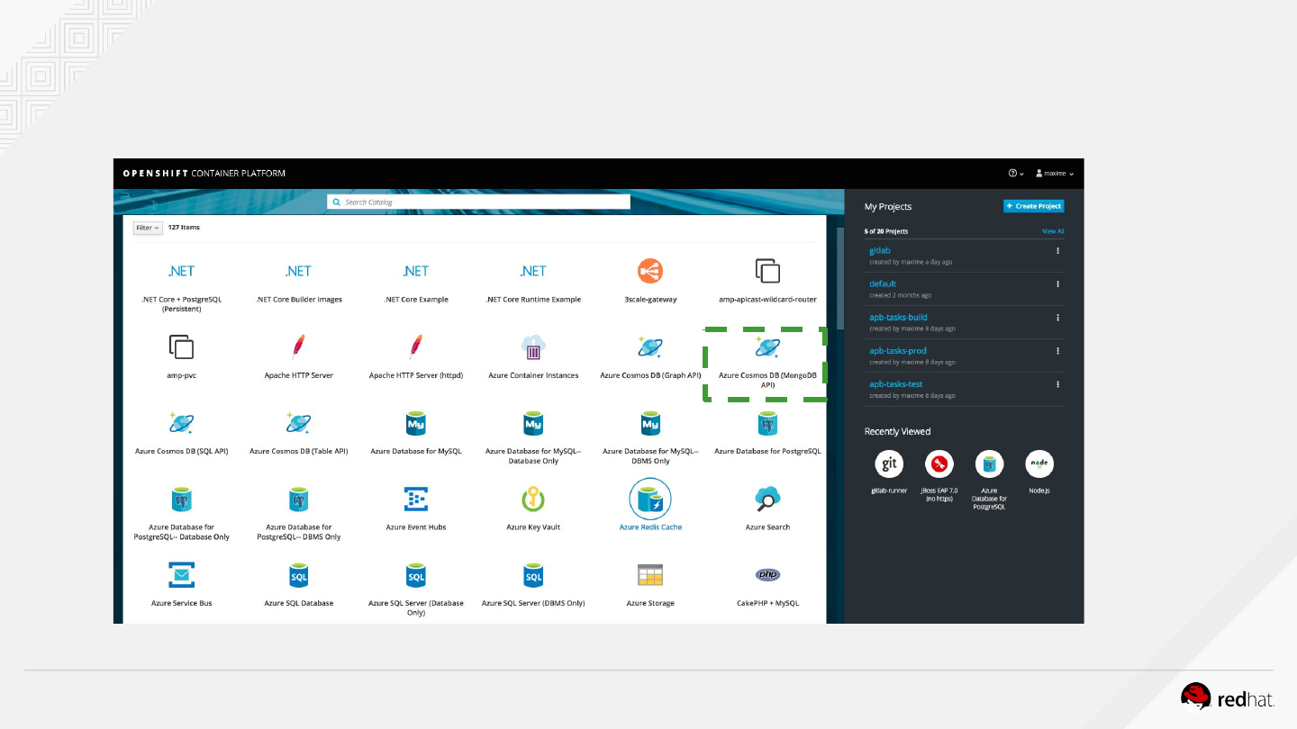Choose the Azure Redis Cache icon
This screenshot has width=1297, height=729.
click(x=650, y=499)
